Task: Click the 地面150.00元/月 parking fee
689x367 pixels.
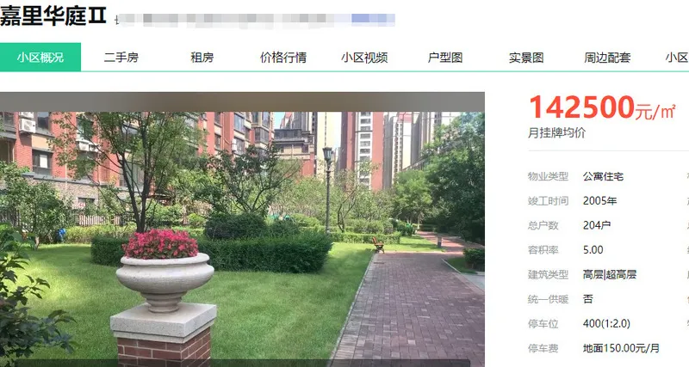Action: [x=621, y=348]
